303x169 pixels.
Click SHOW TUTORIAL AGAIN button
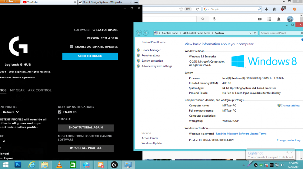[x=86, y=128]
